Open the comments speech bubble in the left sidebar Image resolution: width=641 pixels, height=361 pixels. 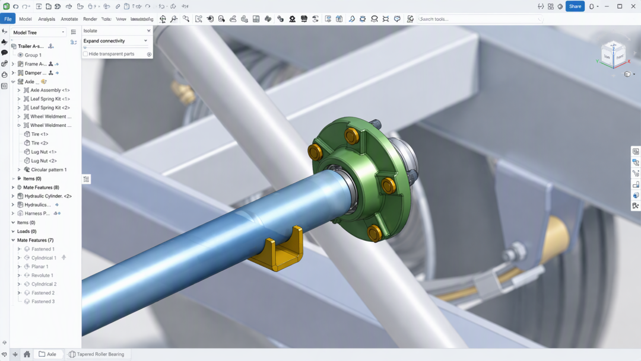coord(5,52)
